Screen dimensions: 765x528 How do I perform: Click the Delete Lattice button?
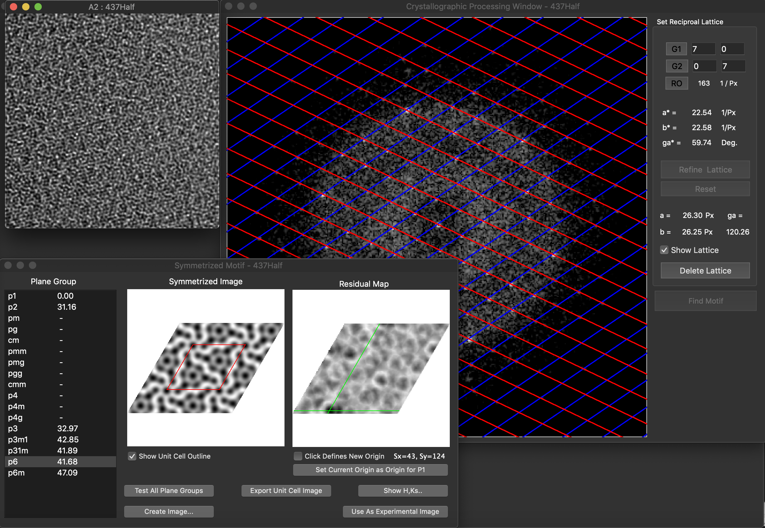coord(705,271)
